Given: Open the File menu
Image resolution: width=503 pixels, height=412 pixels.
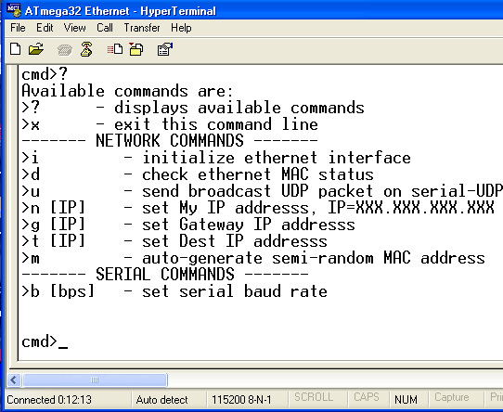Looking at the screenshot, I should tap(18, 28).
